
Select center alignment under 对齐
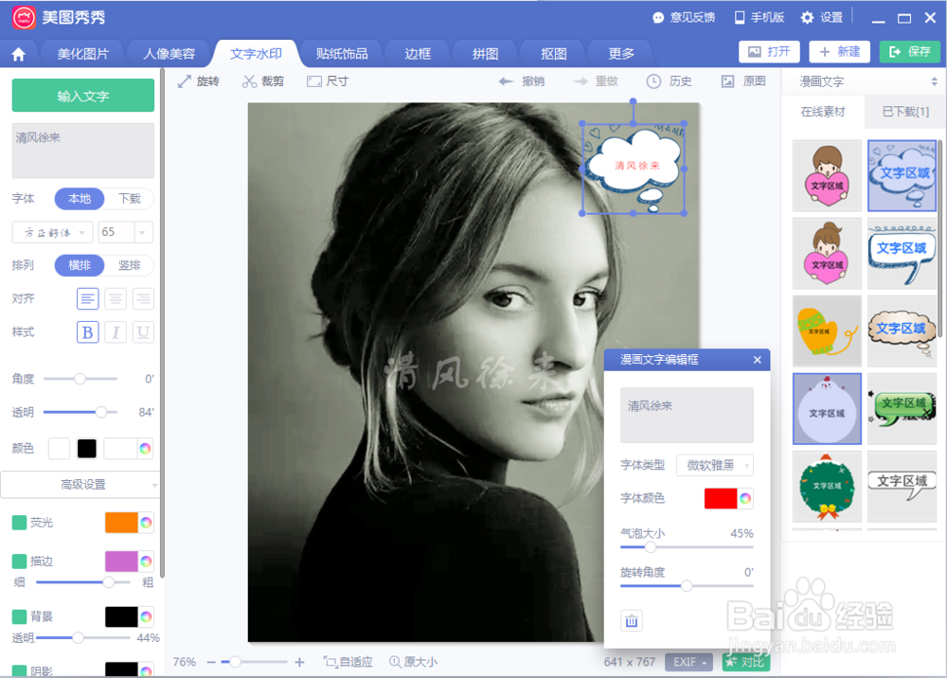[x=115, y=299]
